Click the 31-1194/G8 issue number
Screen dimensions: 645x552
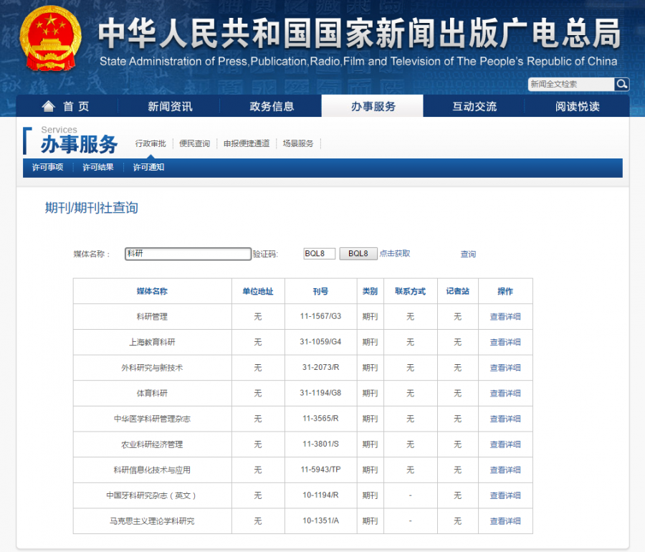(x=320, y=393)
